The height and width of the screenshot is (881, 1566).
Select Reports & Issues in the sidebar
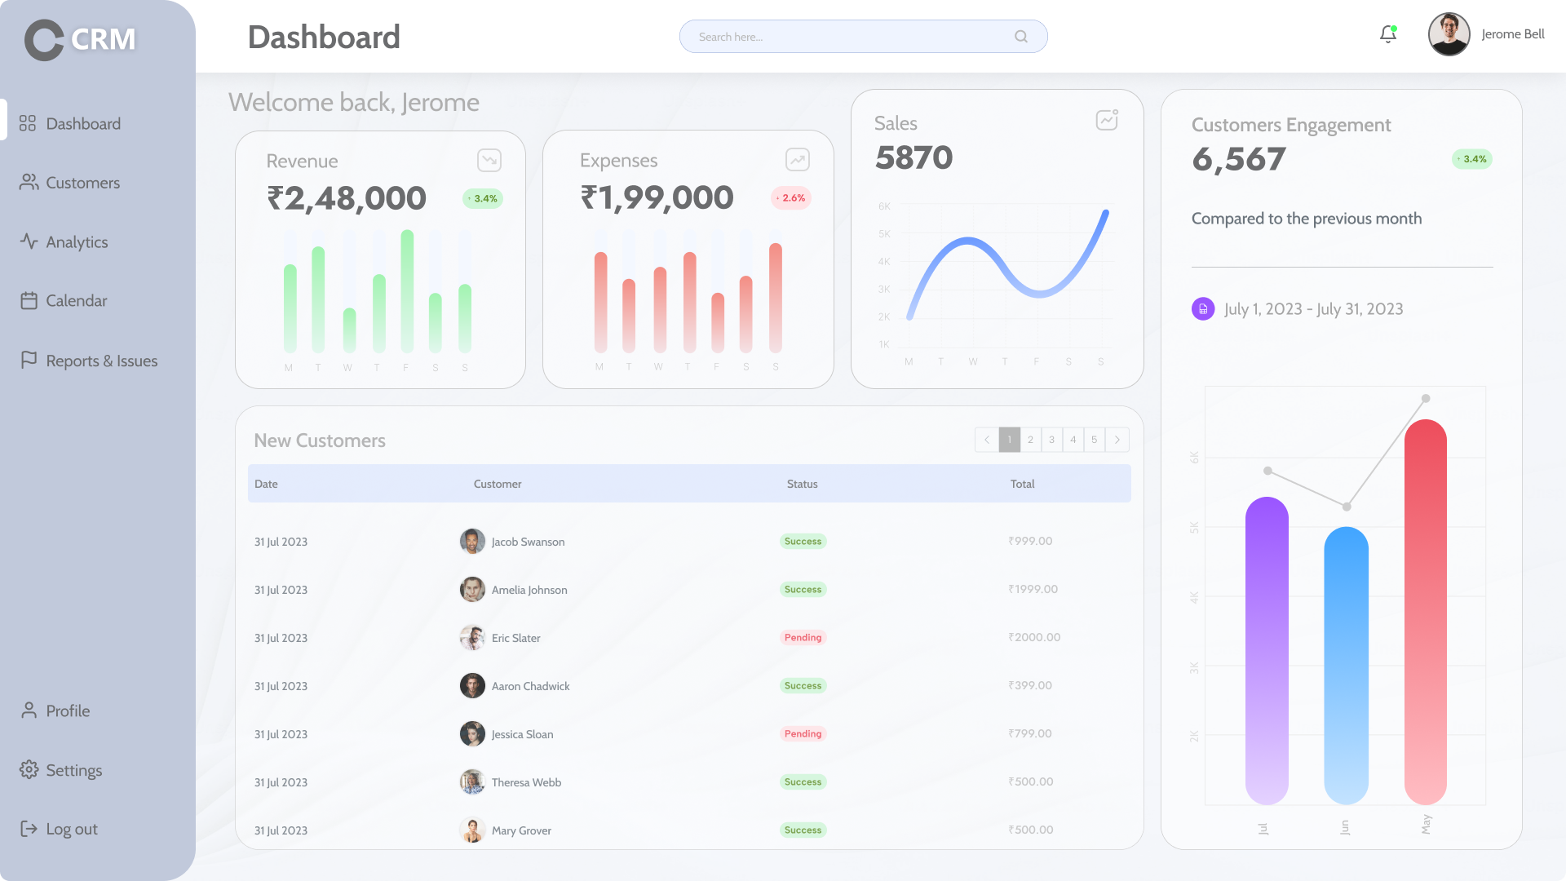tap(102, 360)
